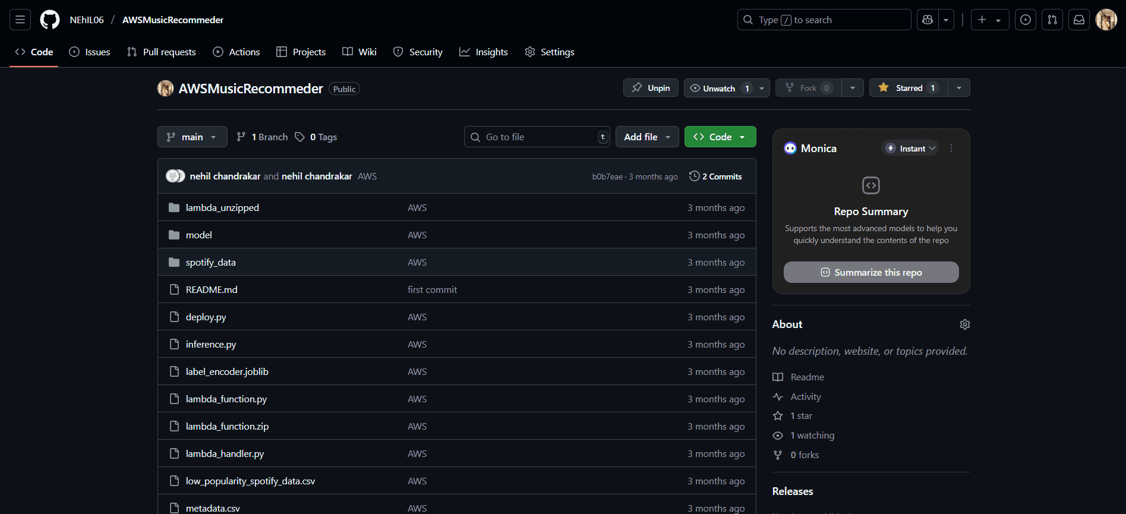1126x514 pixels.
Task: Open the user profile avatar menu
Action: tap(1106, 20)
